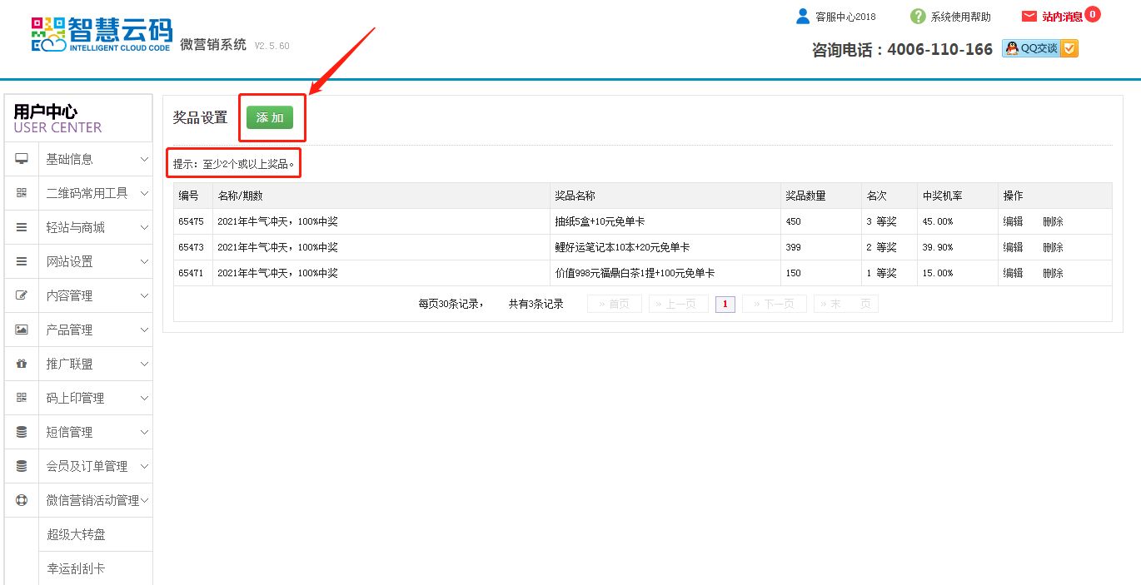This screenshot has width=1141, height=585.
Task: Collapse the 微信营销活动管理 menu arrow
Action: click(x=144, y=500)
